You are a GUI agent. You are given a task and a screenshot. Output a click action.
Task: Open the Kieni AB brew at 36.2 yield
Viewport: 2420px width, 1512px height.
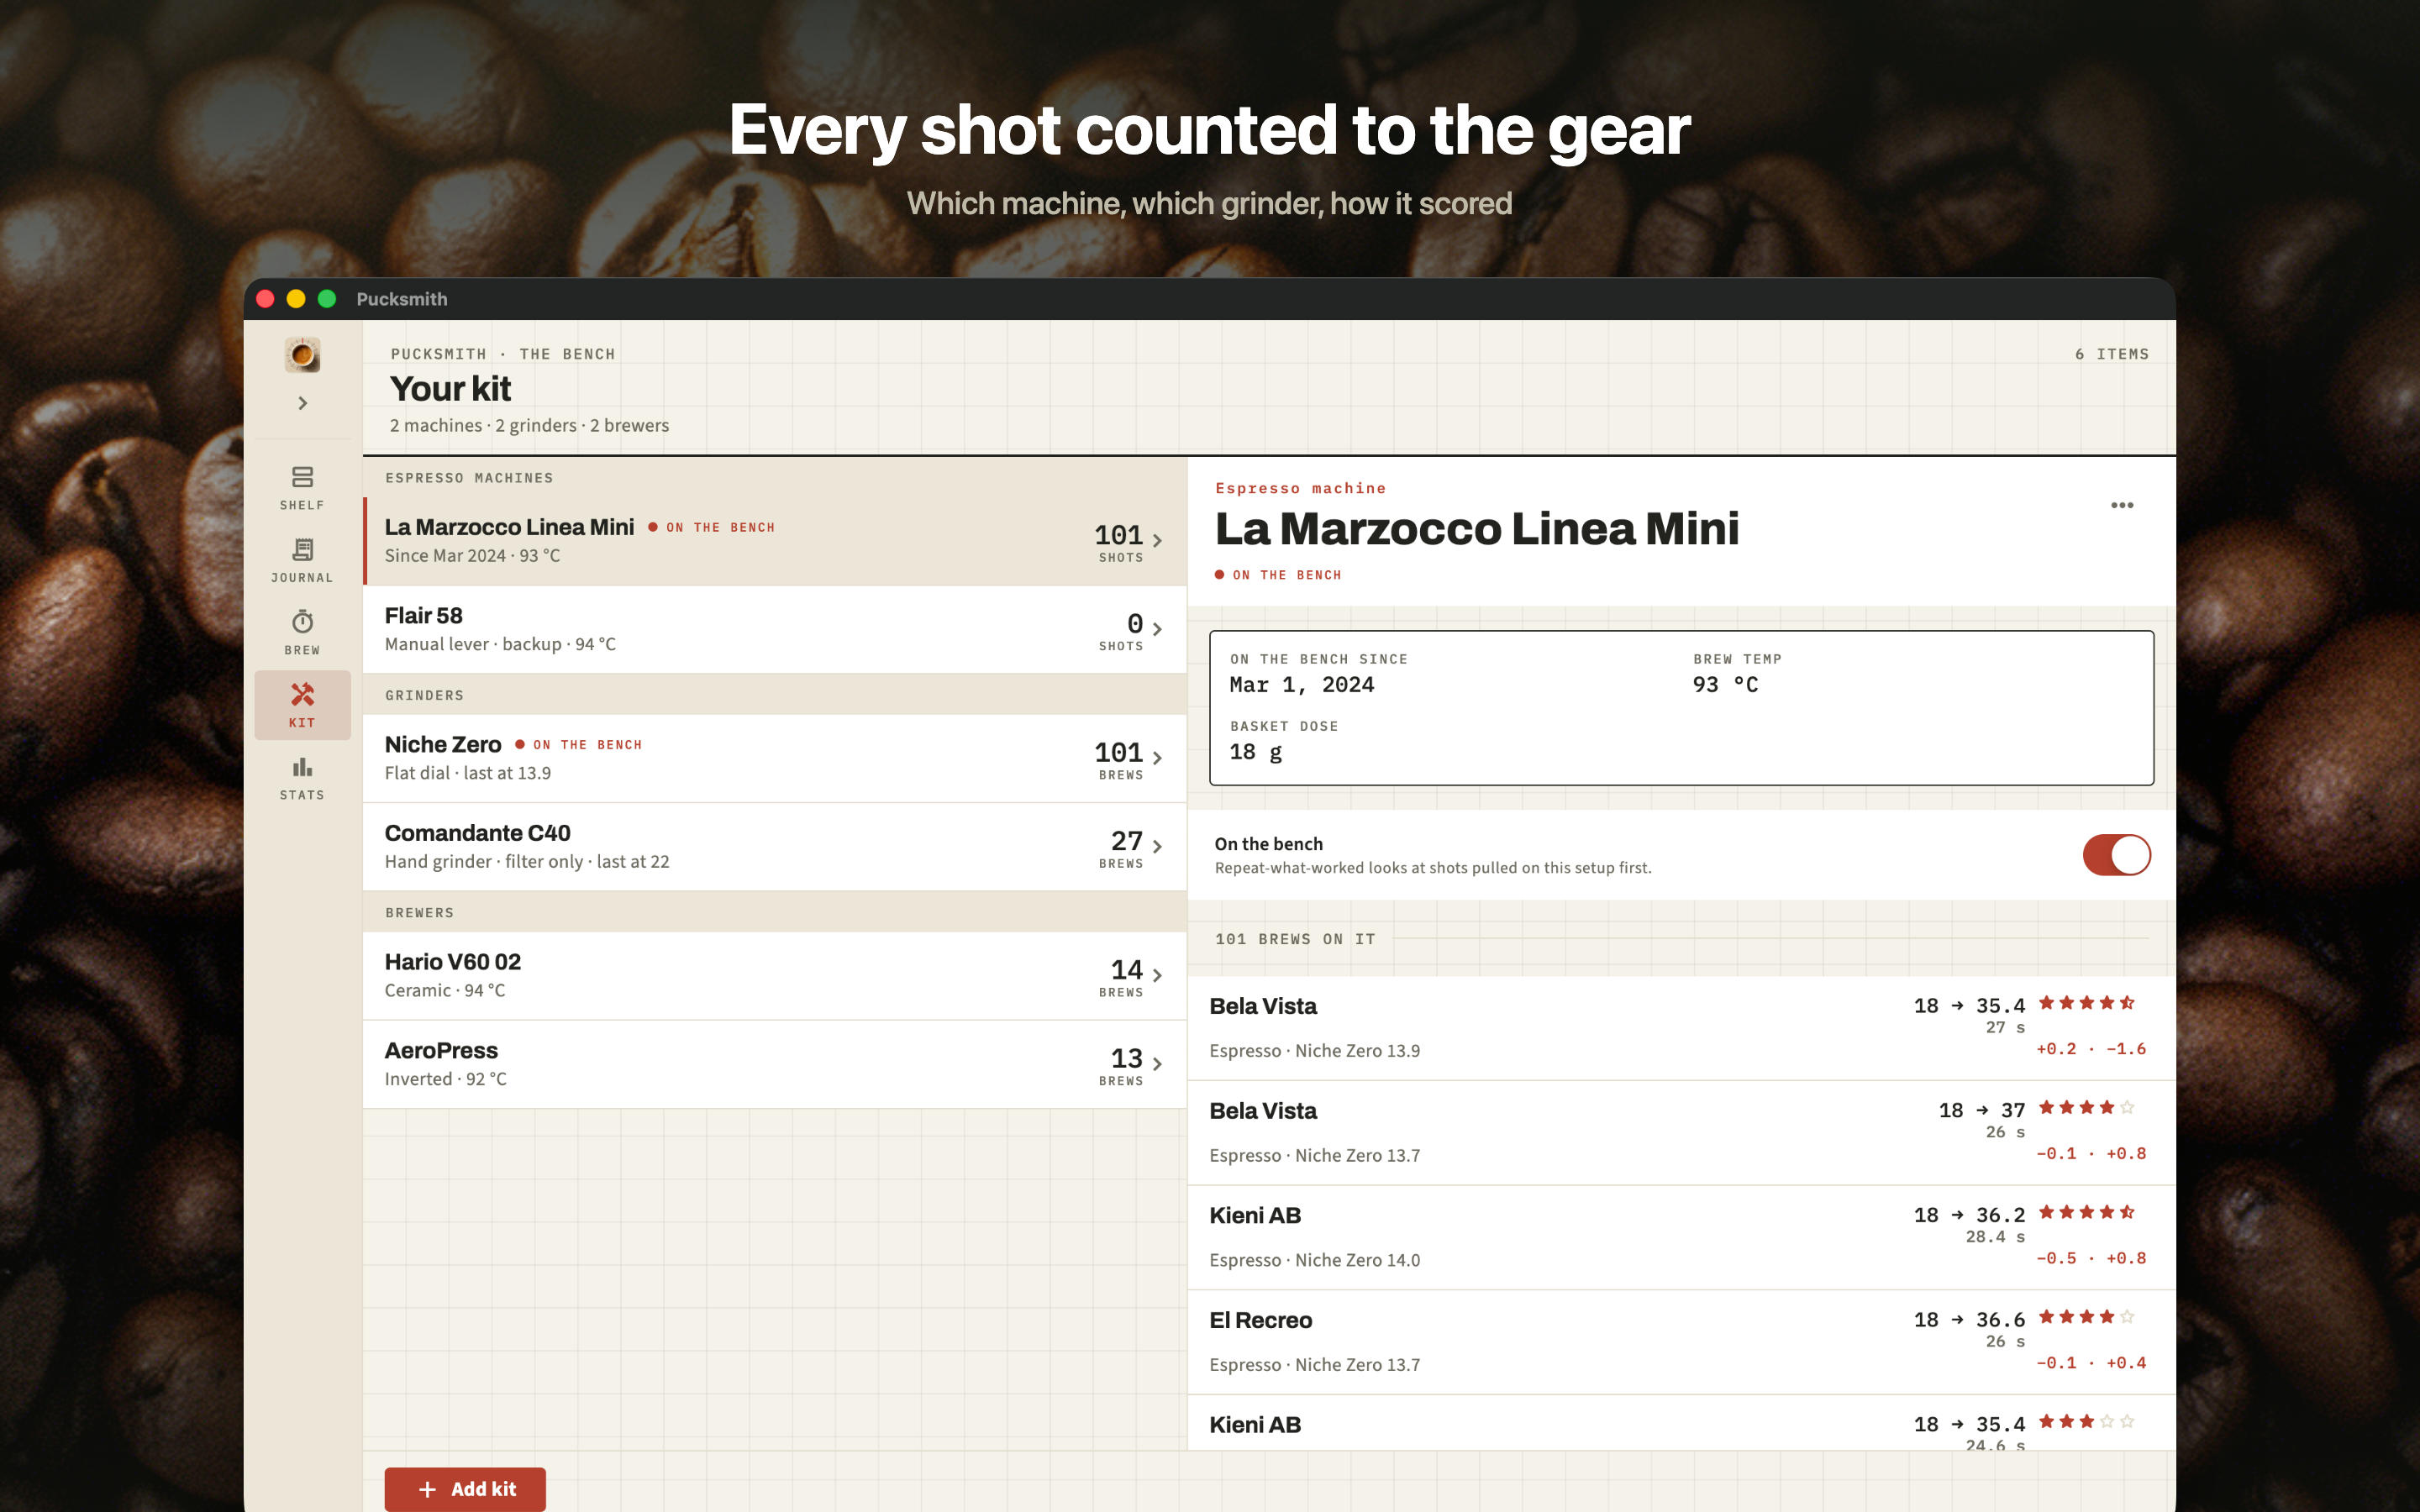pyautogui.click(x=1681, y=1238)
